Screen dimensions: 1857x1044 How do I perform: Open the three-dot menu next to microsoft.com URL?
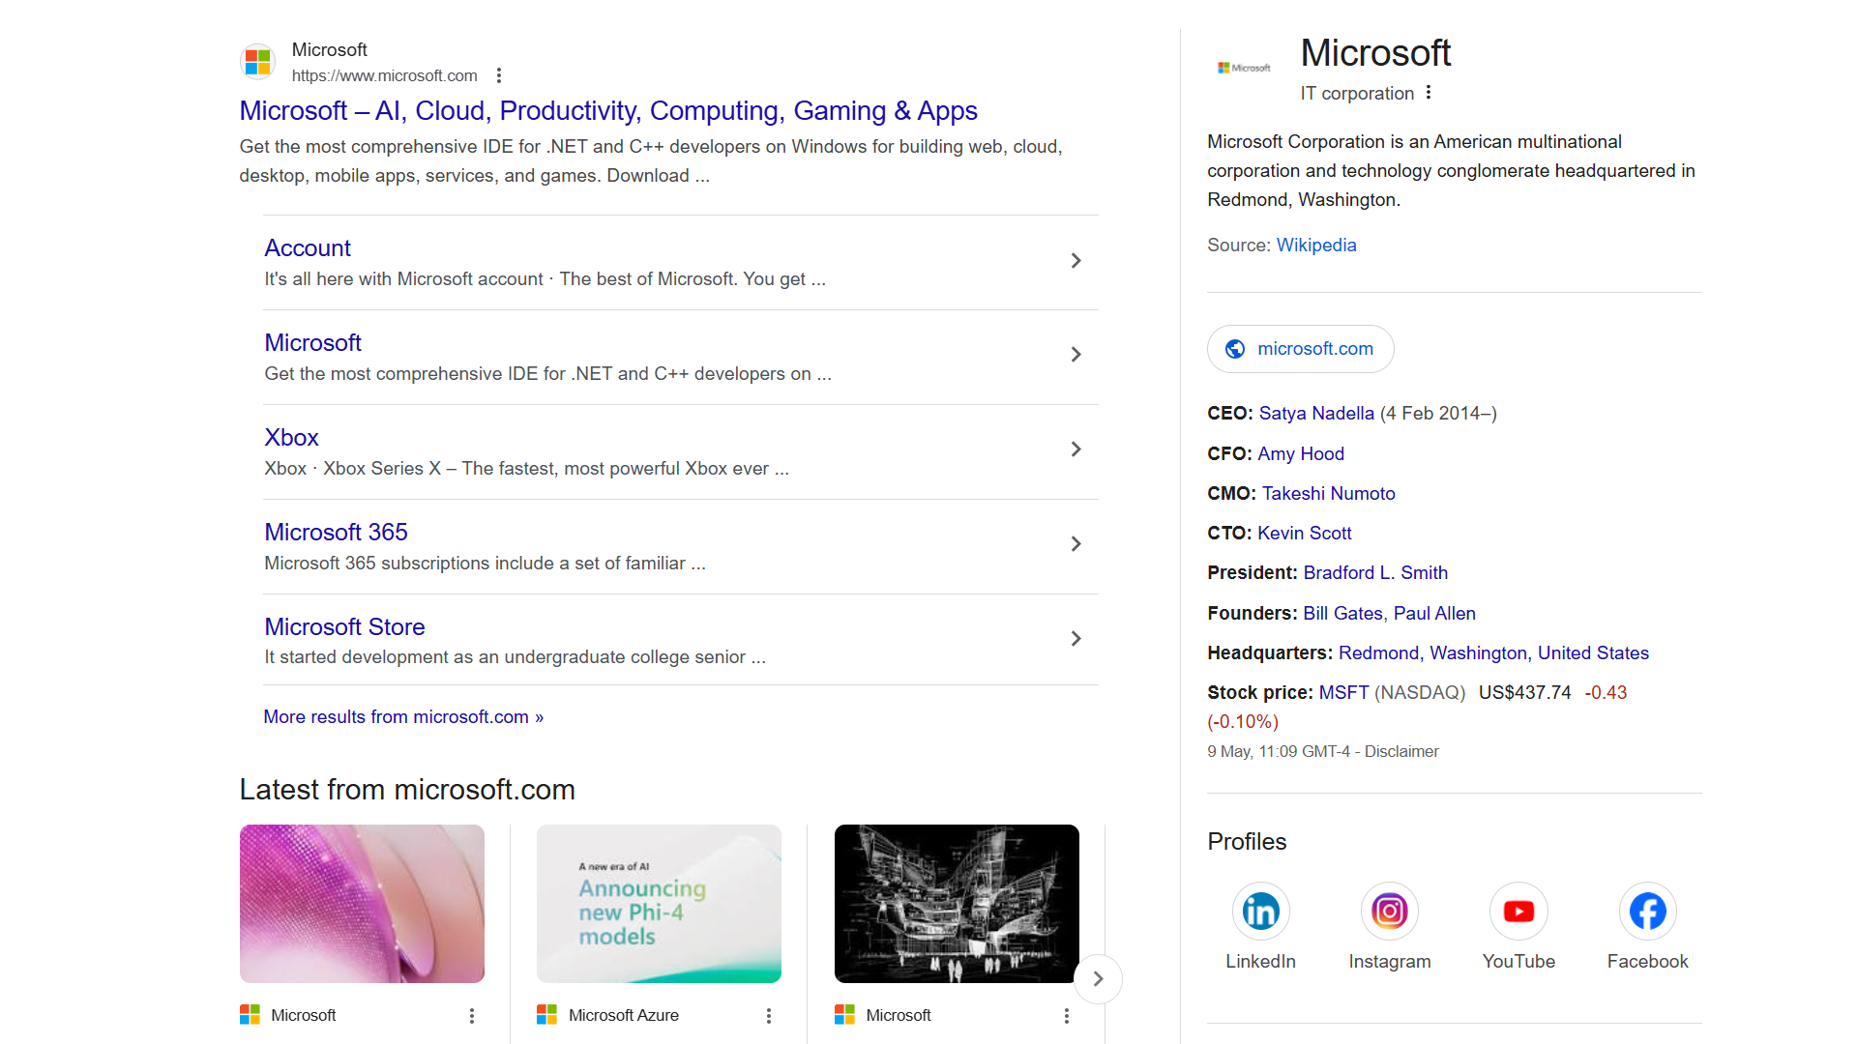click(x=499, y=75)
